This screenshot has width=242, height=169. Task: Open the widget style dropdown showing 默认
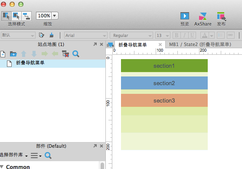click(18, 35)
